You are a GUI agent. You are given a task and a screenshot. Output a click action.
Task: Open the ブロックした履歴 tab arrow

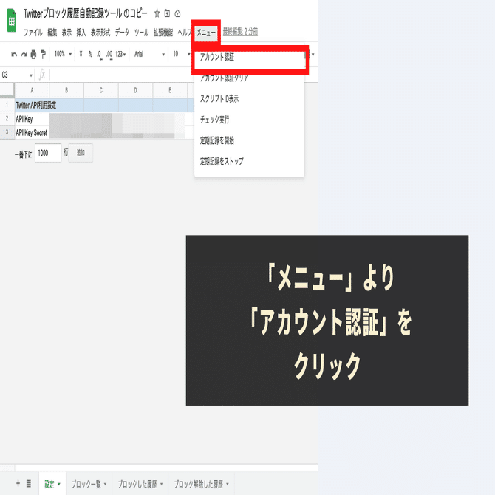(x=161, y=484)
